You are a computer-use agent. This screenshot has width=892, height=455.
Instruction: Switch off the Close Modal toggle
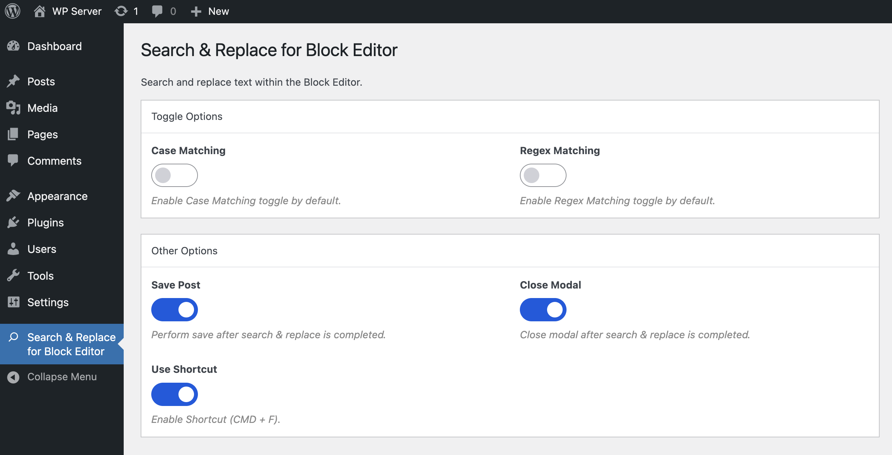[543, 310]
